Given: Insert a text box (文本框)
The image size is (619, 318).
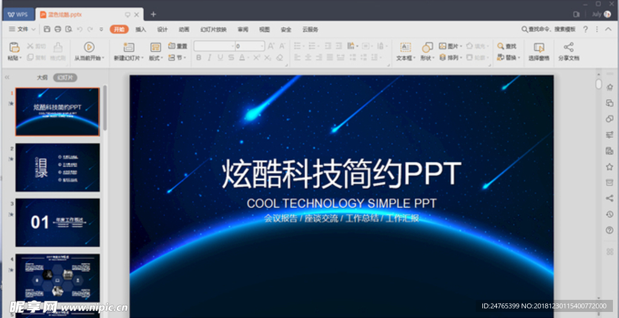Looking at the screenshot, I should coord(405,47).
